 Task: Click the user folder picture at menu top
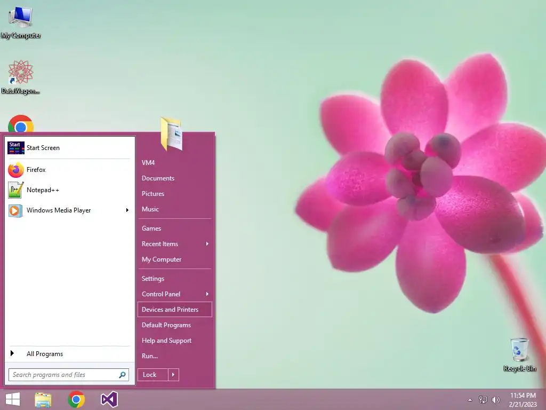171,134
